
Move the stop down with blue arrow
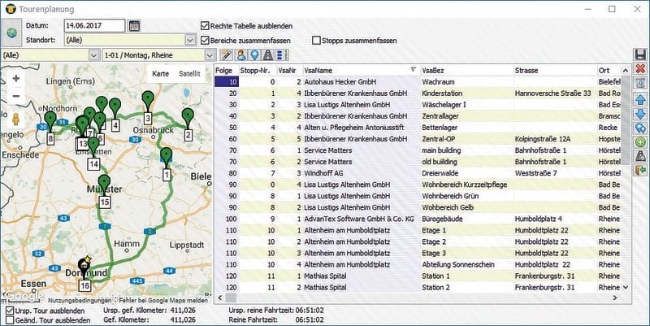[x=640, y=114]
